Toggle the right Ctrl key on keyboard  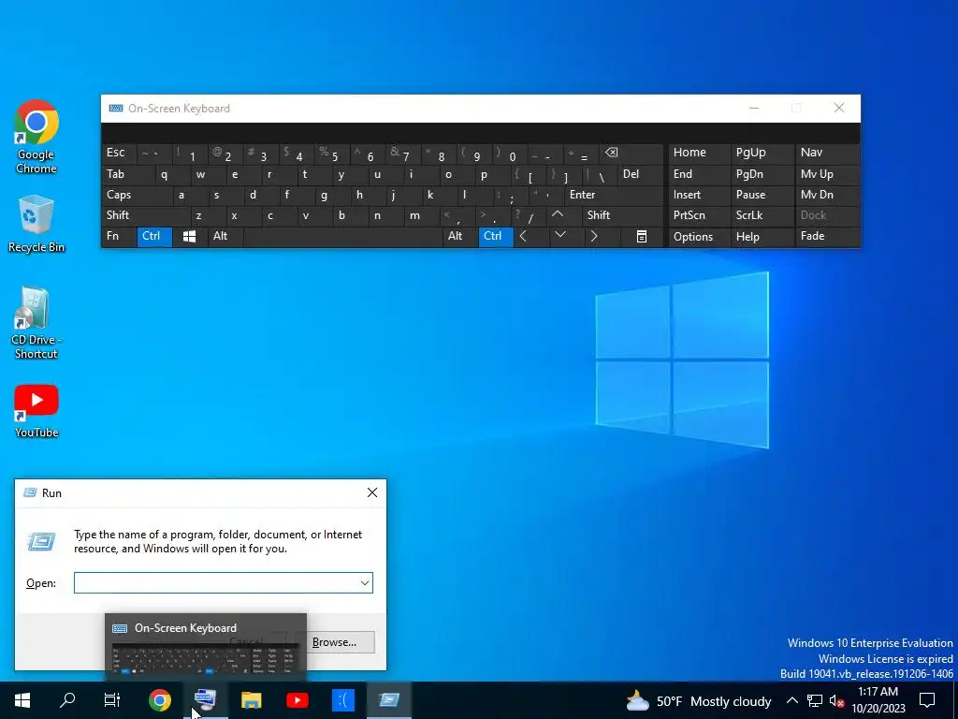496,237
